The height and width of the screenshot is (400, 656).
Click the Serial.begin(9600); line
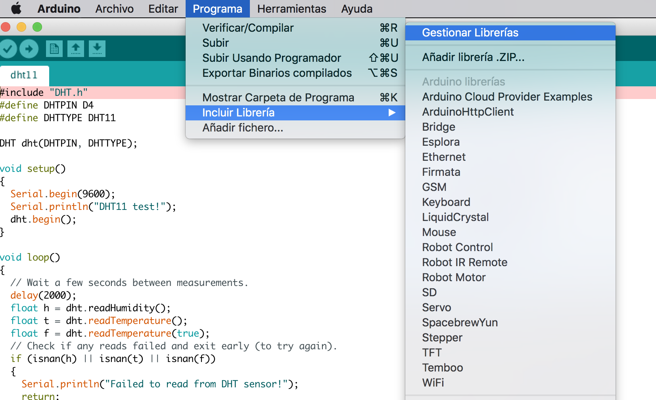click(63, 194)
